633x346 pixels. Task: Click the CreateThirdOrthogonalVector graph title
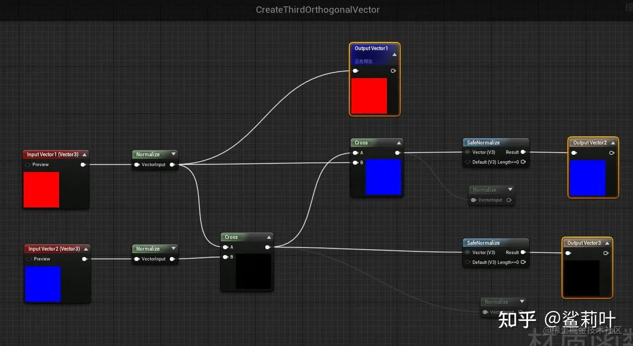click(x=318, y=9)
